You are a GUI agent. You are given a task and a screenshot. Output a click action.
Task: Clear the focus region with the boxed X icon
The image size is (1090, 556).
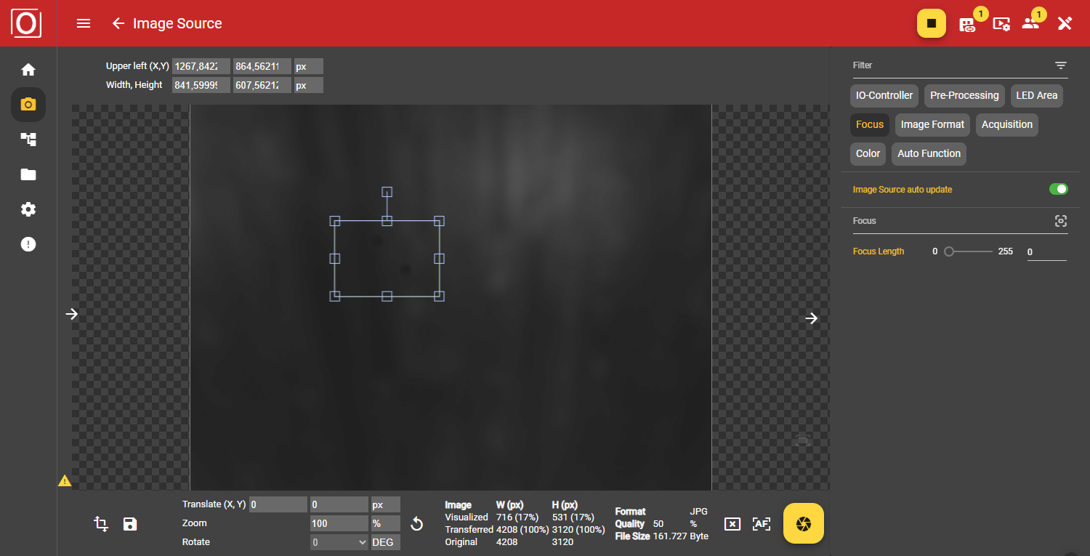(732, 523)
